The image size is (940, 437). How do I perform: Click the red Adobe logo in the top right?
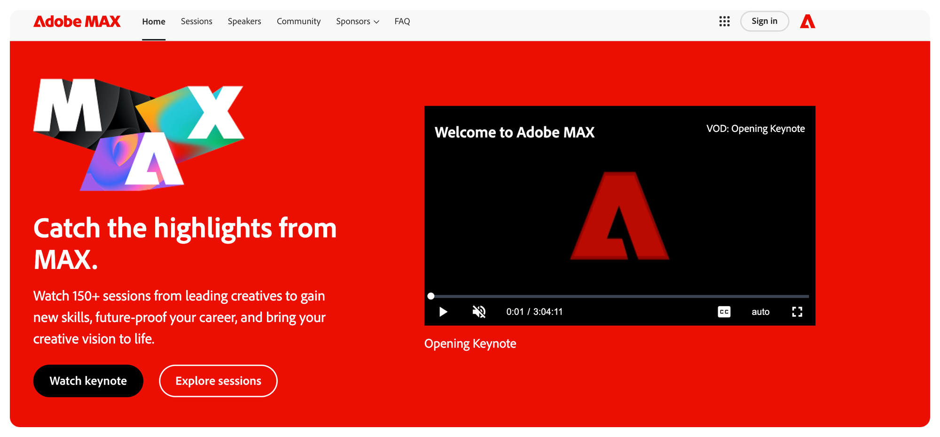(807, 22)
